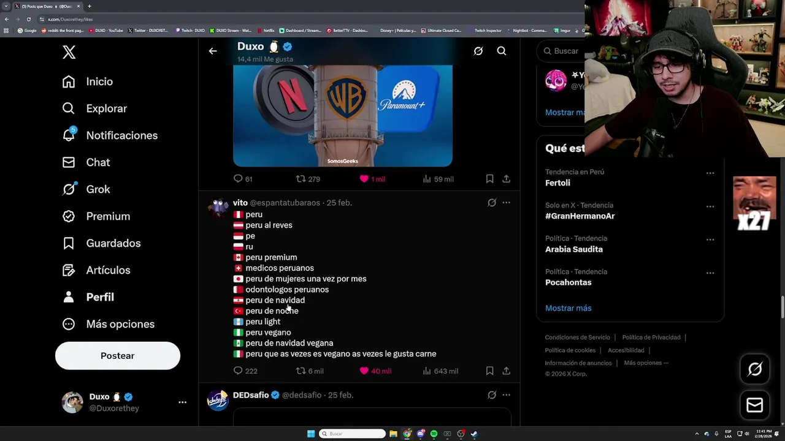Reply to the post with 61 comments
Viewport: 785px width, 441px height.
(x=243, y=179)
